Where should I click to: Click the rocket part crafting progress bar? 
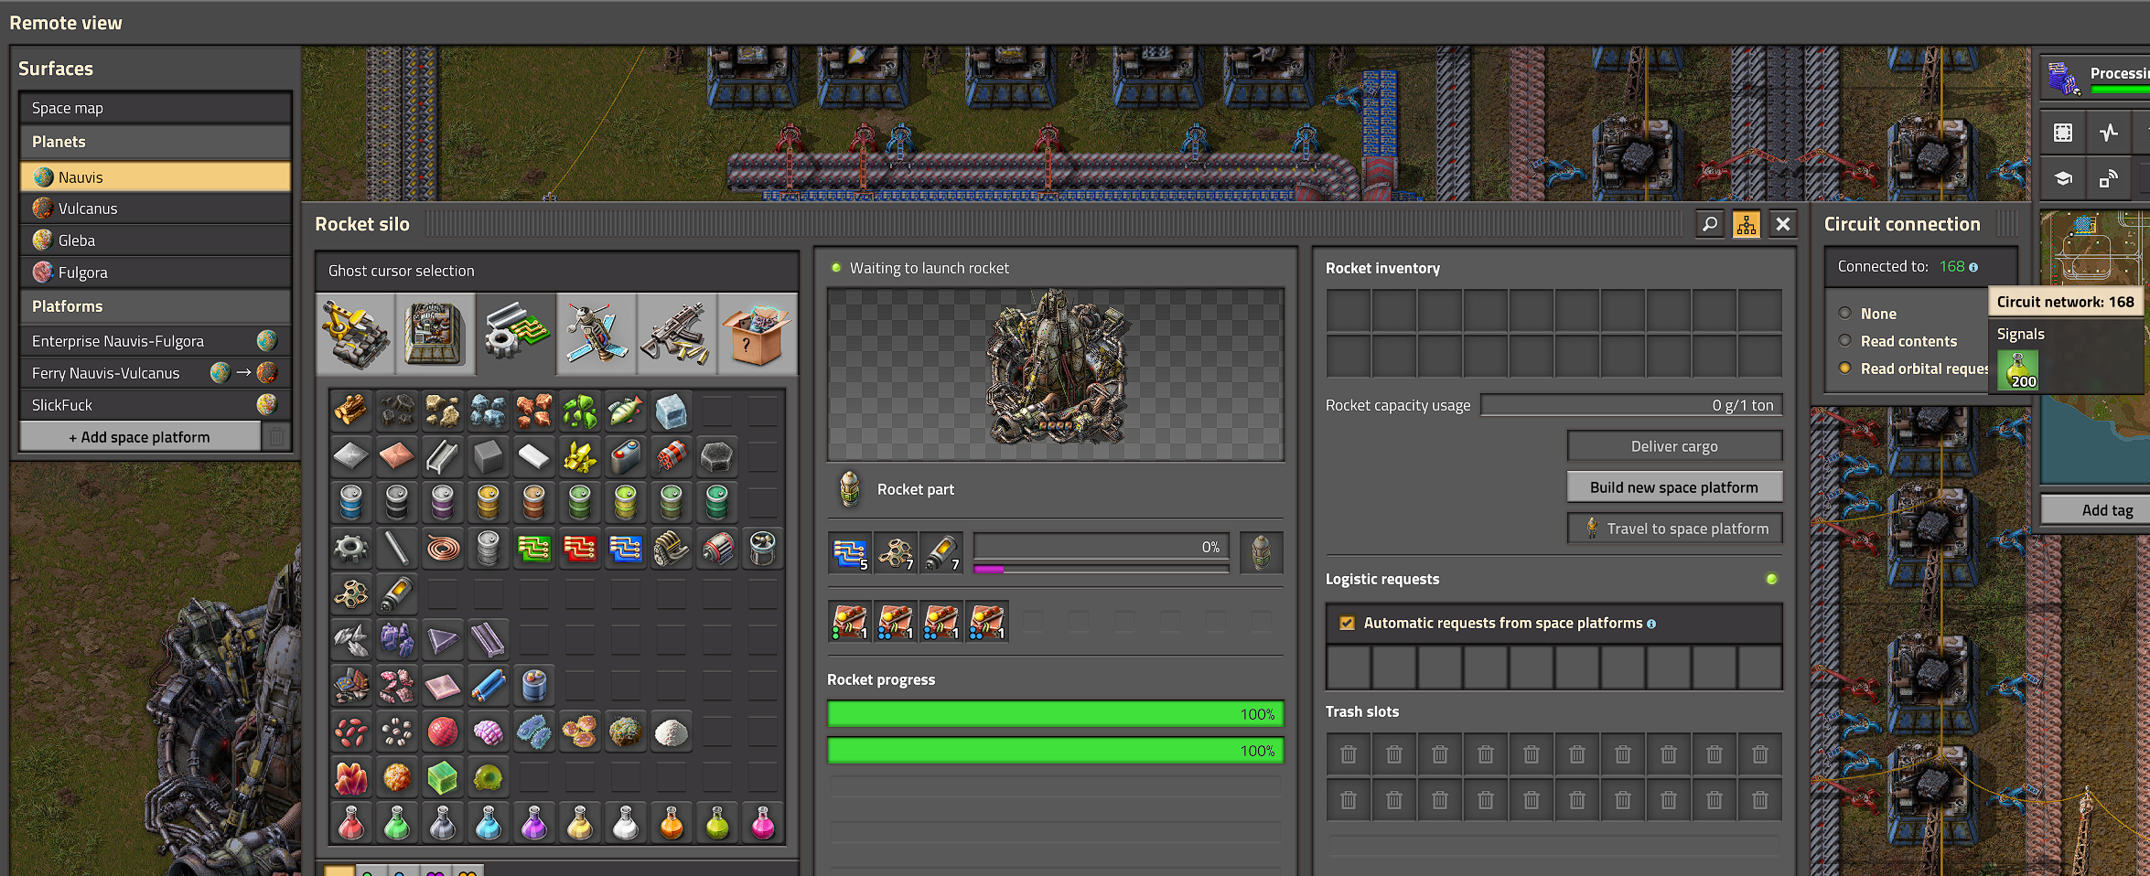[x=1101, y=547]
